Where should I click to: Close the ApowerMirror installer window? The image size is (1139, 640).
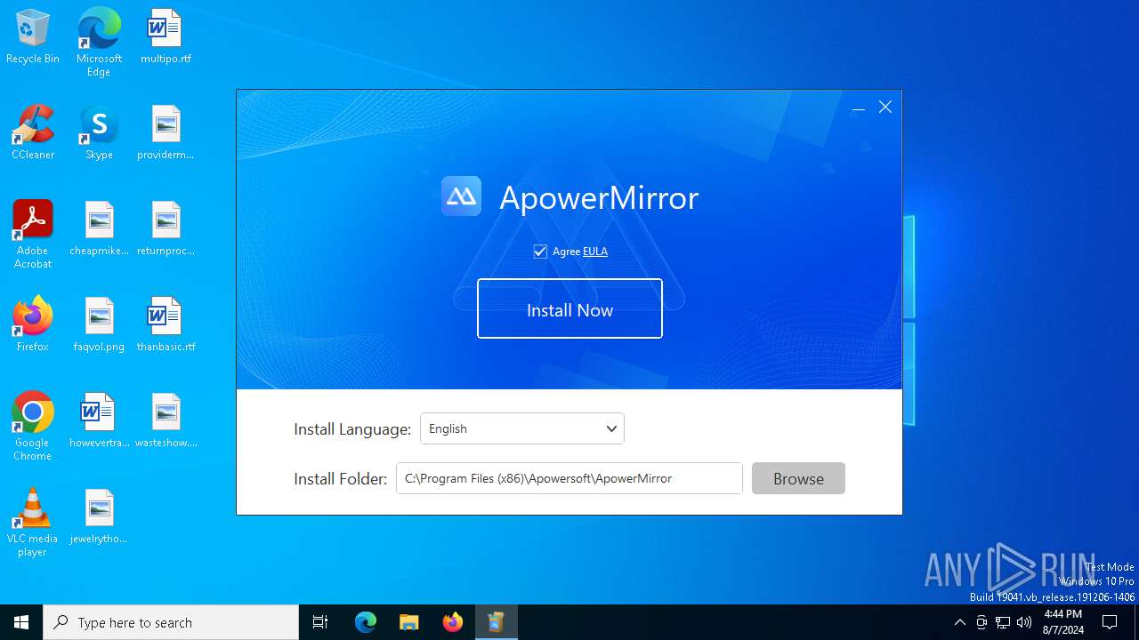pos(885,108)
